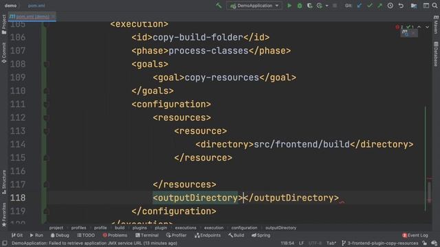The width and height of the screenshot is (440, 247).
Task: Open the Endpoints tool window button
Action: click(208, 235)
